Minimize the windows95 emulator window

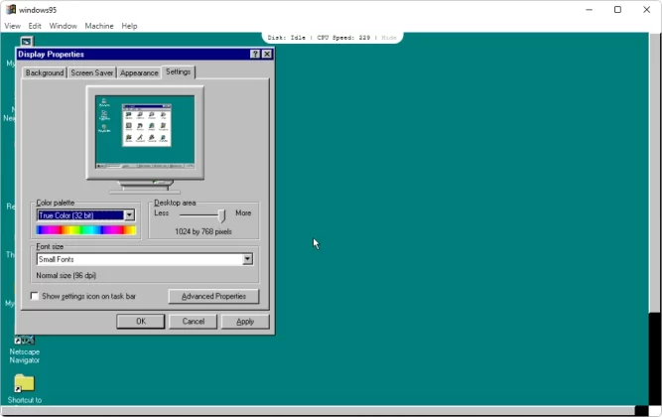point(589,9)
